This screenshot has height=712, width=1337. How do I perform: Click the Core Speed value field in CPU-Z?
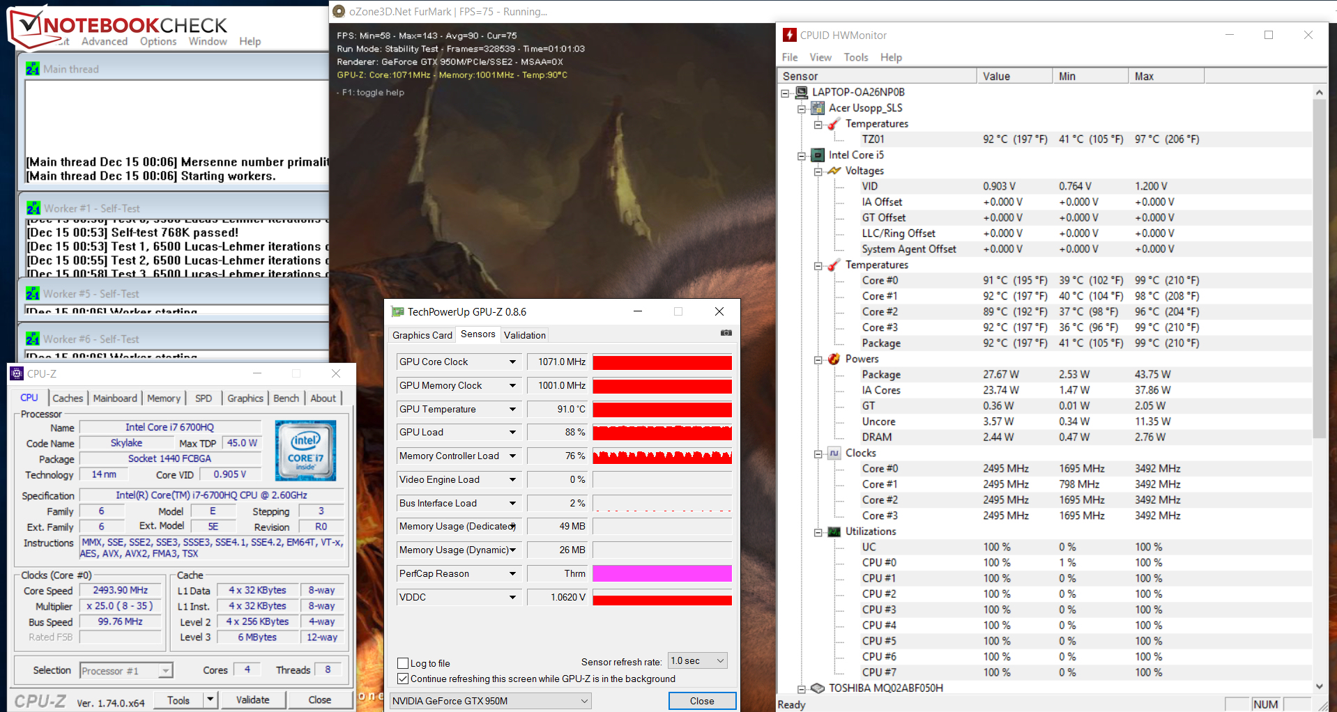[x=121, y=590]
